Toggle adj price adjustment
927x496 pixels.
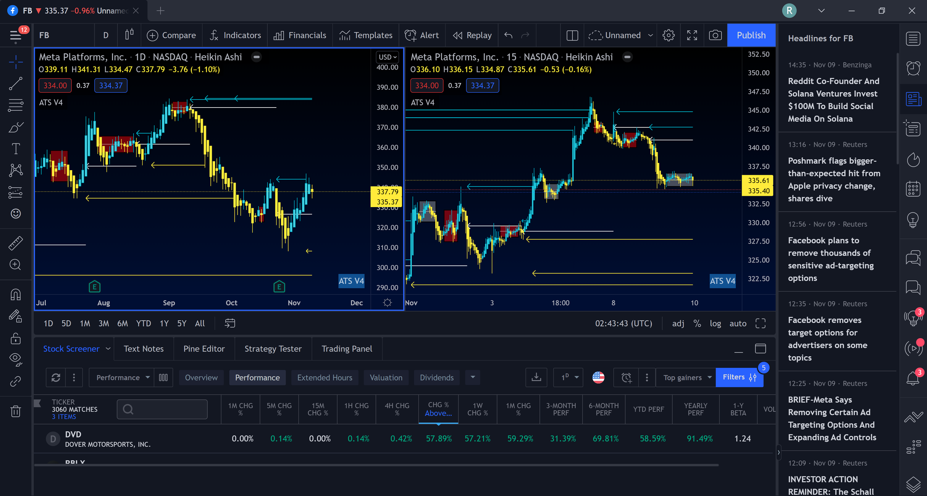[x=678, y=323]
